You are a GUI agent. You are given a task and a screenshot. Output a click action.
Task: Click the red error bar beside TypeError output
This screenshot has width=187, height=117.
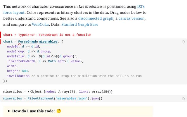(1, 35)
